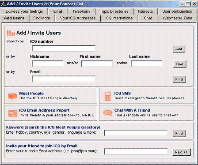Open the ICQ Email Address Import link

44,110
